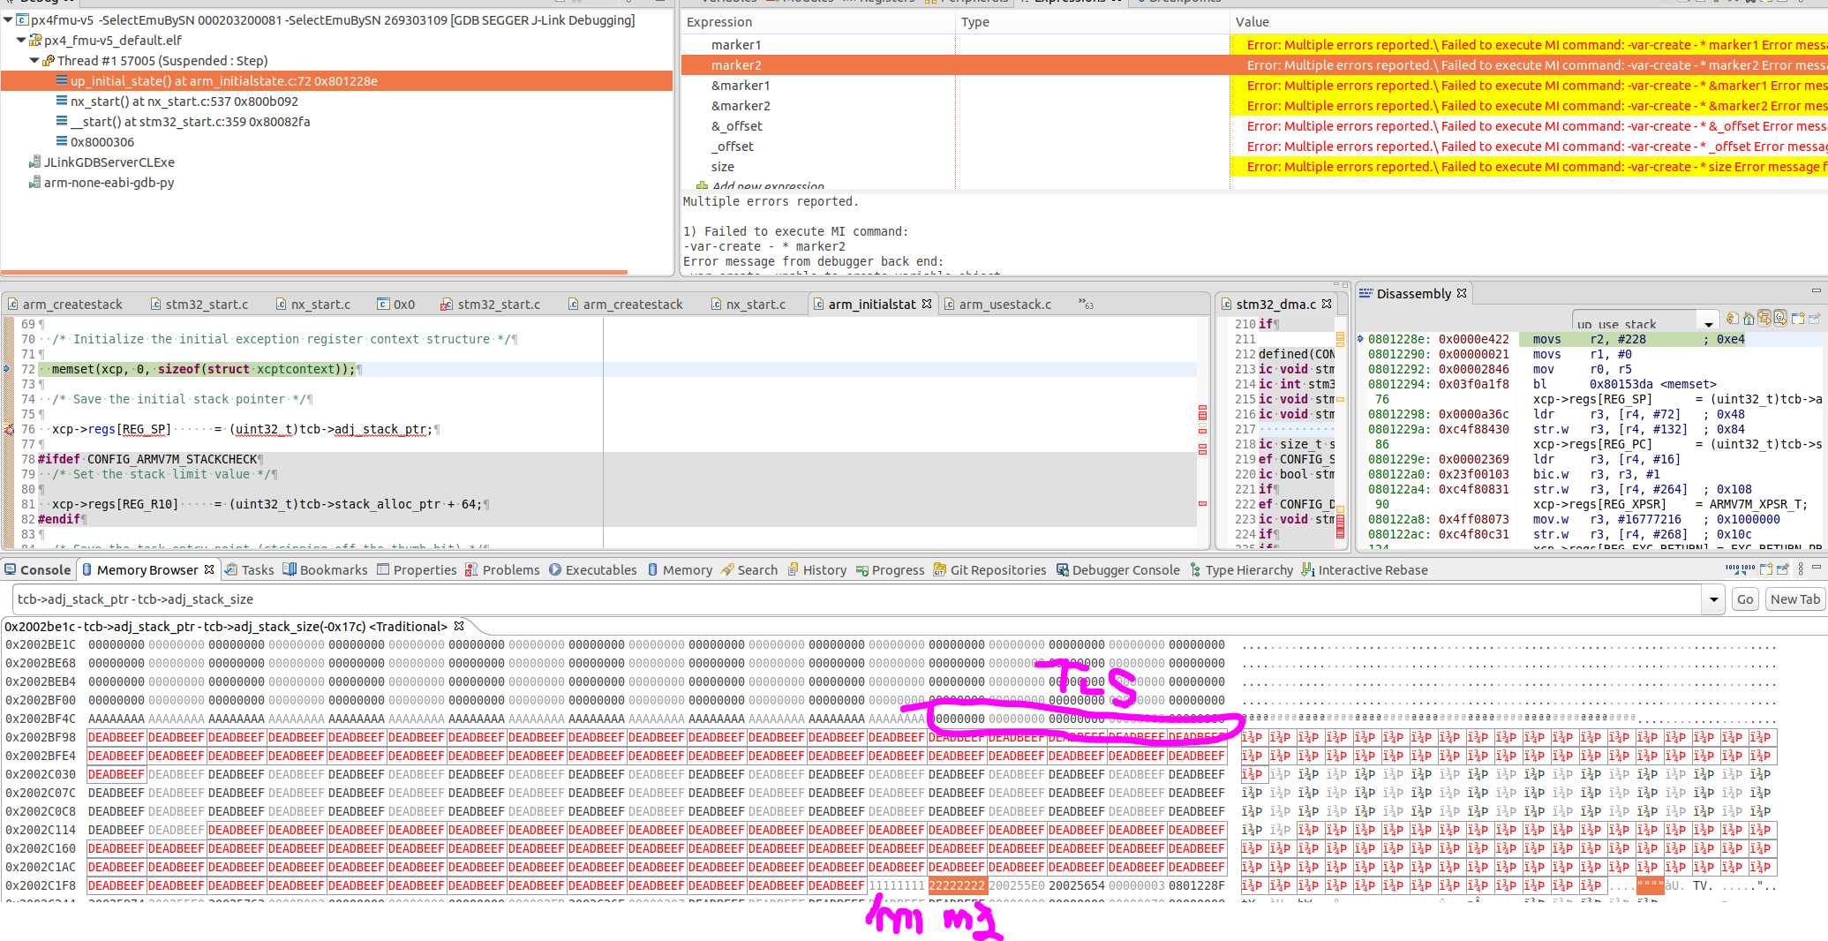The width and height of the screenshot is (1828, 941).
Task: Open new Disassembly view icon
Action: pyautogui.click(x=1798, y=319)
